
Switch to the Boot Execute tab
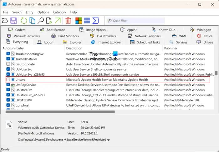52,30
